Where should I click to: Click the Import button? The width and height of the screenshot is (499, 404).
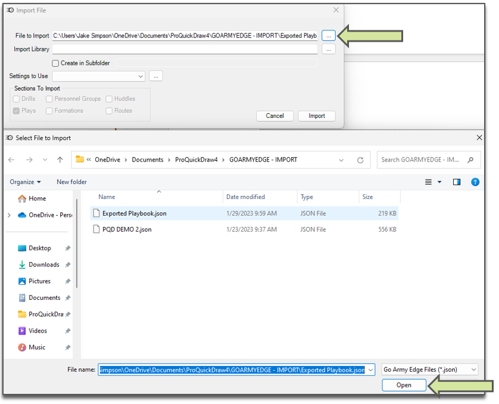click(x=317, y=116)
